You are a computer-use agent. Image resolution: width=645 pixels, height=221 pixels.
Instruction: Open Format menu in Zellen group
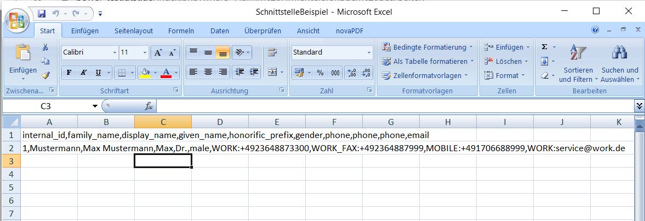click(x=505, y=75)
